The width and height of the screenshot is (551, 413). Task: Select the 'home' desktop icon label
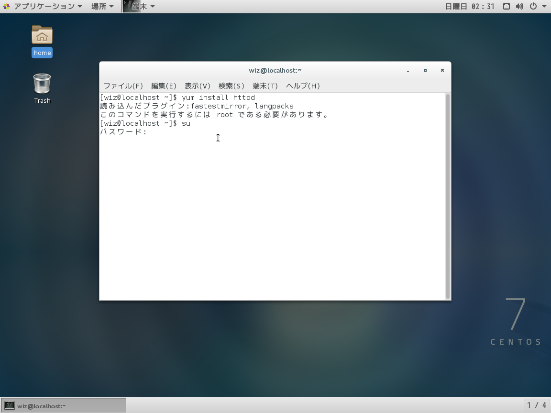tap(42, 53)
